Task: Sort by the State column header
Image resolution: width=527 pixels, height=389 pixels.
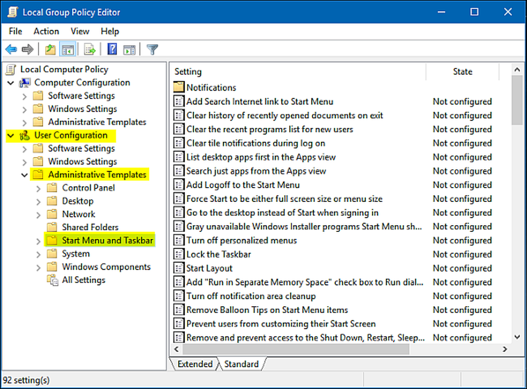Action: (463, 72)
